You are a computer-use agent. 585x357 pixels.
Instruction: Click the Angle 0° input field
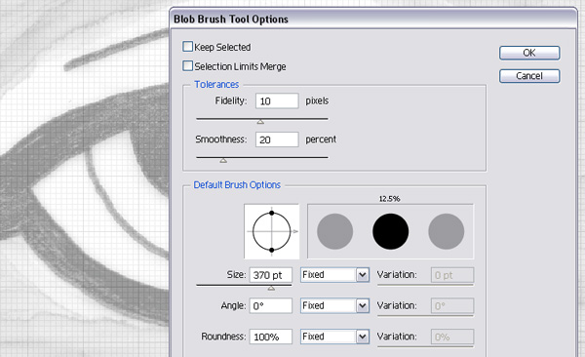coord(271,306)
